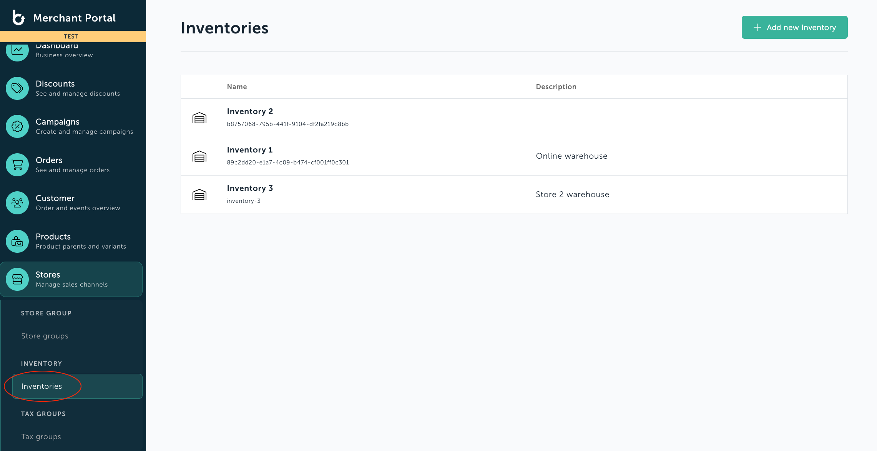This screenshot has height=451, width=877.
Task: Open the Orders shopping cart icon
Action: (17, 165)
